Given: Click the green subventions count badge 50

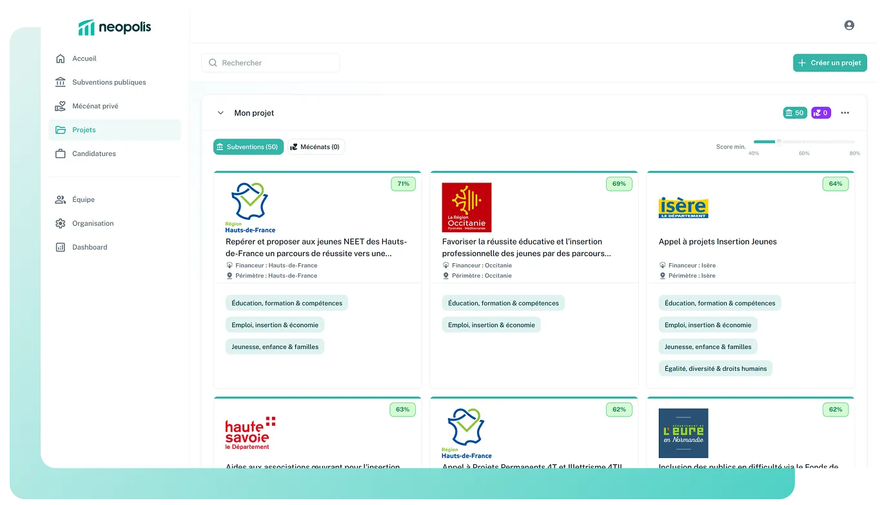Looking at the screenshot, I should [795, 113].
